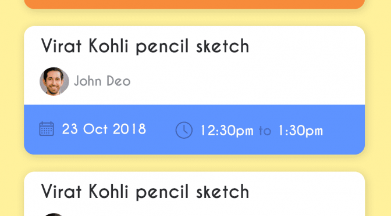Click the word "Kohli" in the second card title
The height and width of the screenshot is (216, 391).
tap(108, 192)
